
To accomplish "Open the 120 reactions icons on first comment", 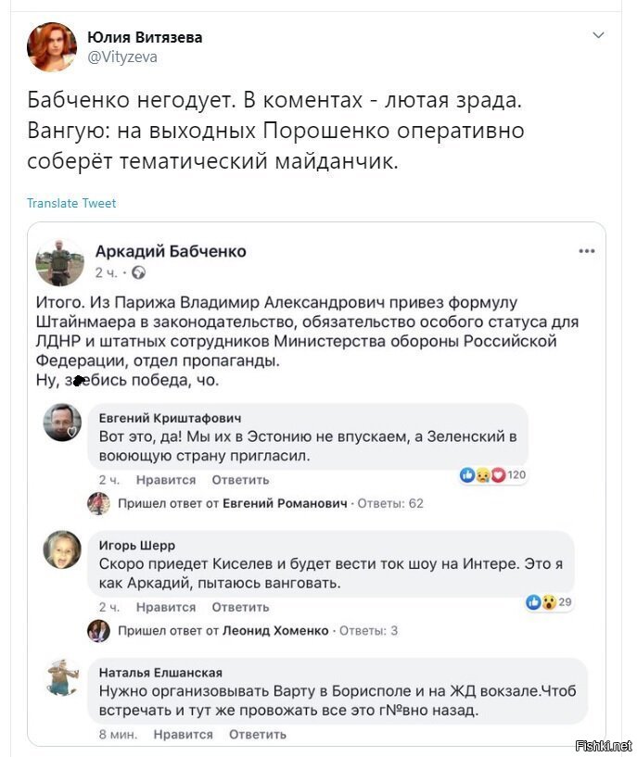I will (492, 475).
